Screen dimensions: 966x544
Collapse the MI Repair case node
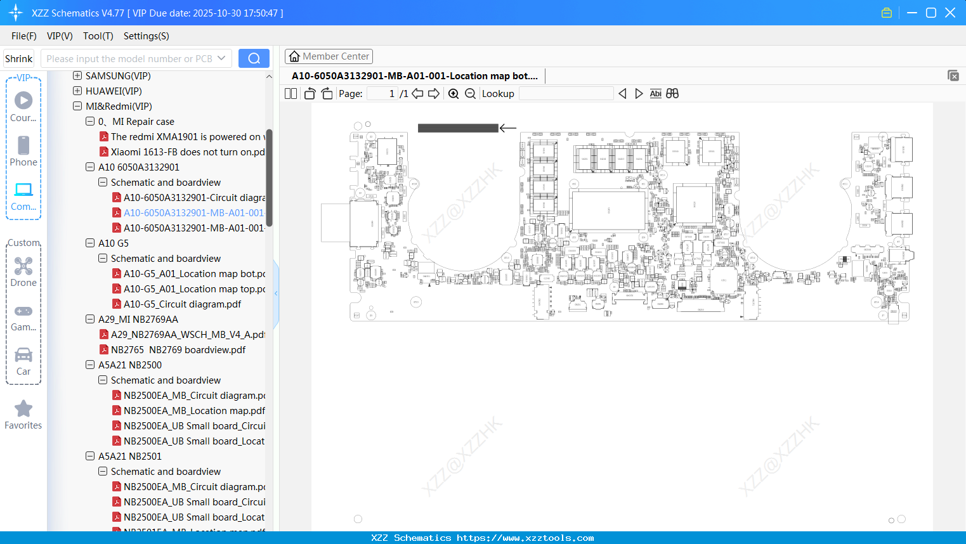pyautogui.click(x=90, y=121)
